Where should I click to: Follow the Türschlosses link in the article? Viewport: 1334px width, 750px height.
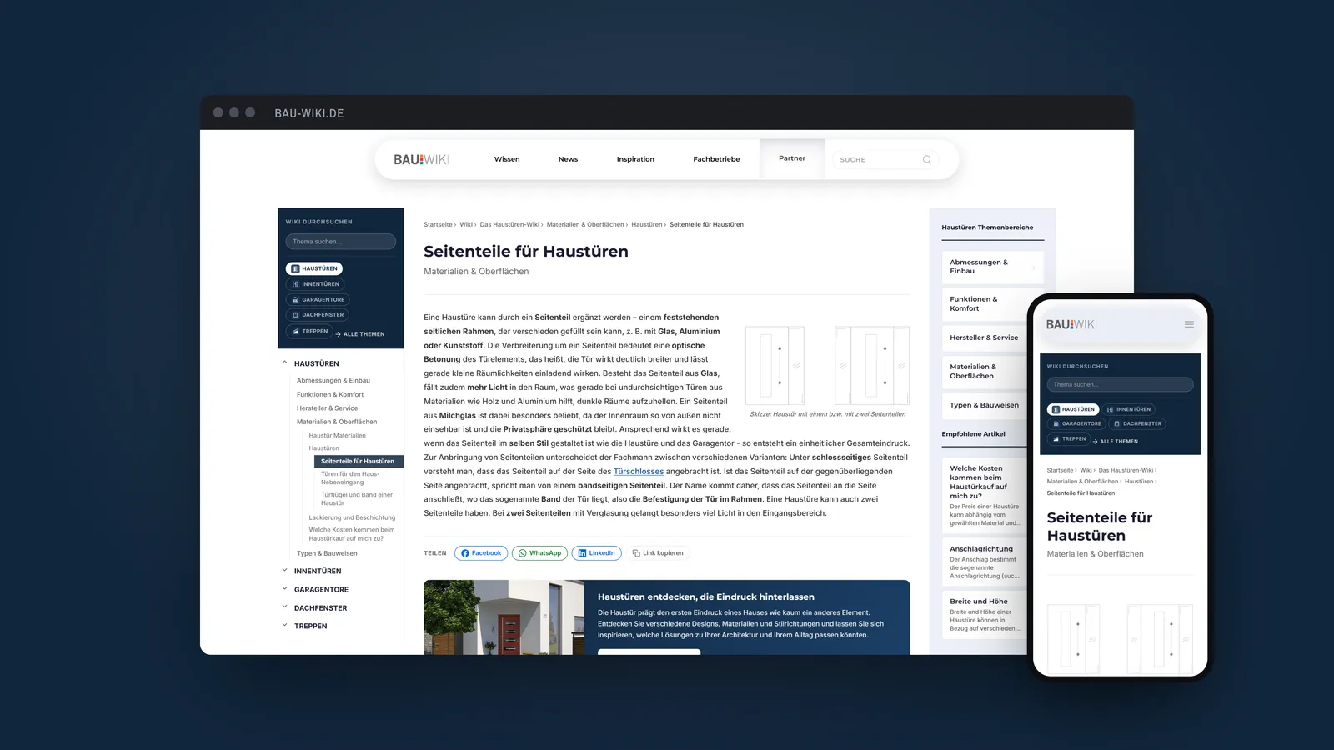click(639, 472)
